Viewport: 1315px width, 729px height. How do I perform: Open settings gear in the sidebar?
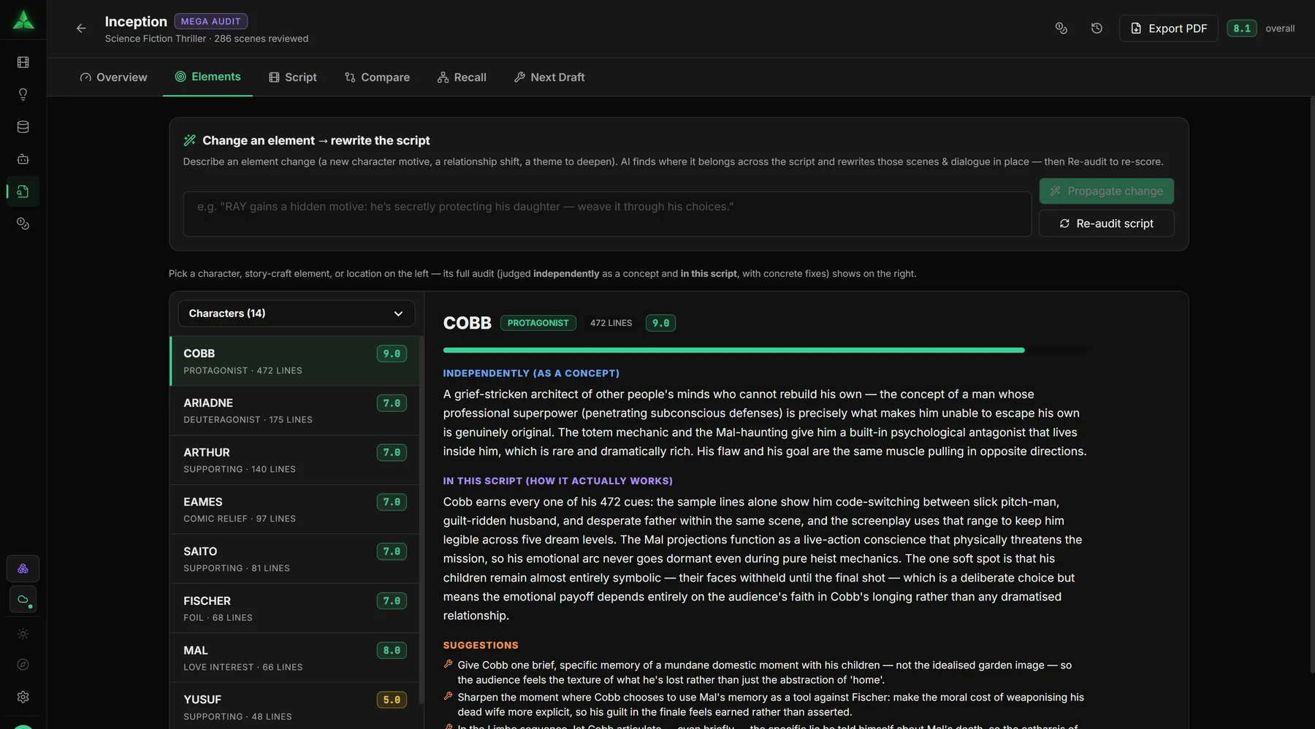pyautogui.click(x=23, y=697)
